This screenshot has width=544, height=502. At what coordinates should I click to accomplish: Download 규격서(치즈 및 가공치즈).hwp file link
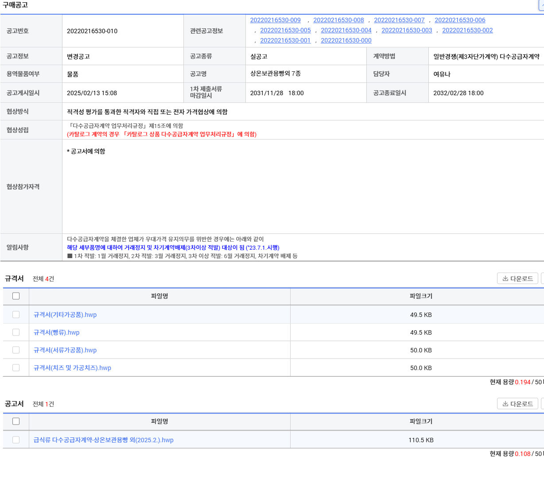pyautogui.click(x=72, y=368)
